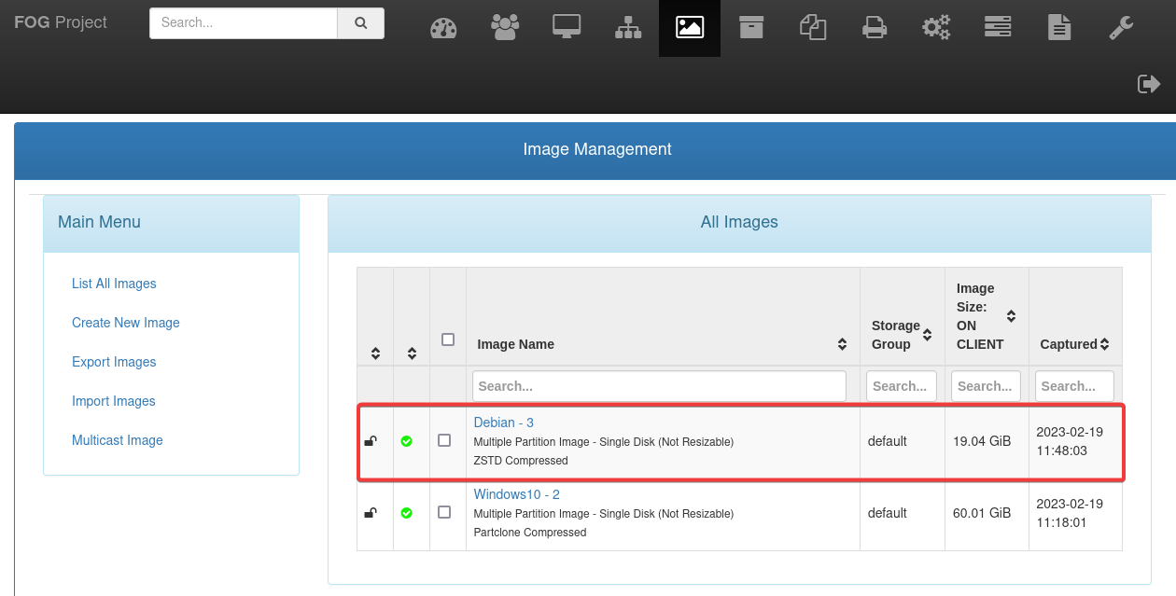Screen dimensions: 1176x596
Task: Open the Snapins files icon
Action: tap(813, 28)
